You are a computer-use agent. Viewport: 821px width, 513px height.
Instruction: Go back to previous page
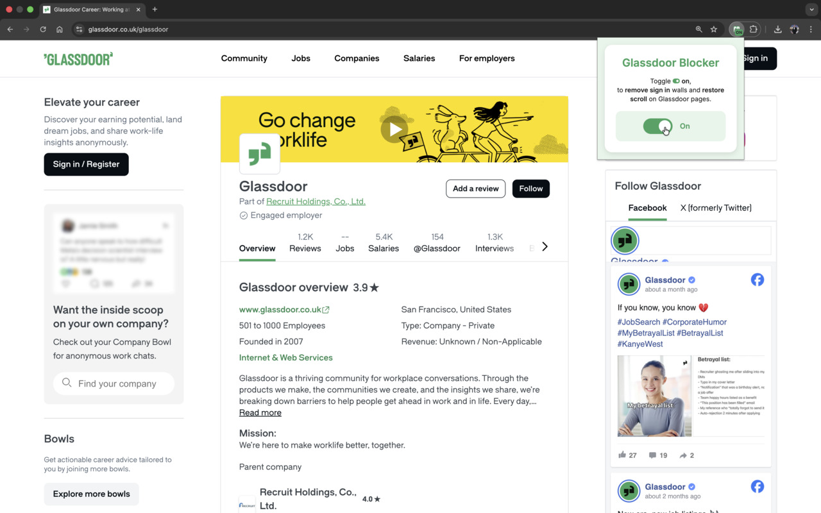pyautogui.click(x=10, y=29)
